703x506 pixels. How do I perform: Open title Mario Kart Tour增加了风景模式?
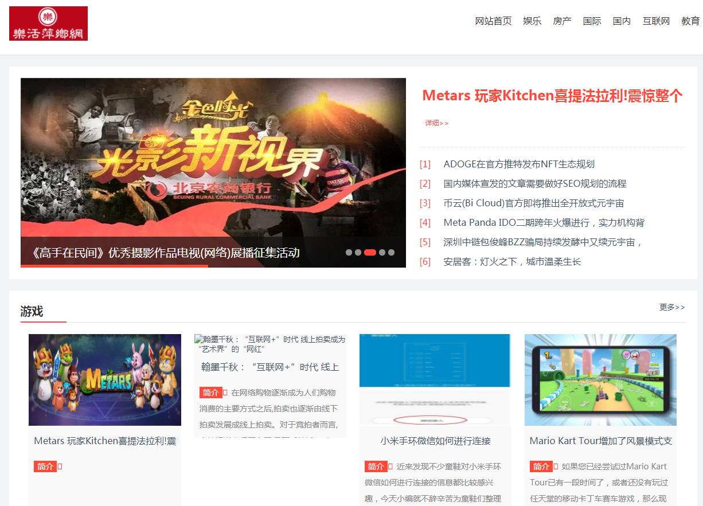pos(600,441)
